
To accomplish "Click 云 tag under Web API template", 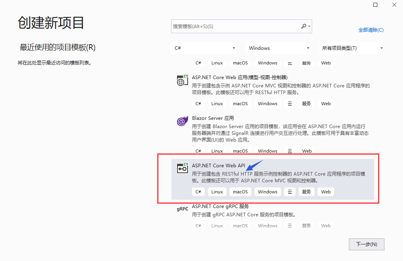I will 290,192.
